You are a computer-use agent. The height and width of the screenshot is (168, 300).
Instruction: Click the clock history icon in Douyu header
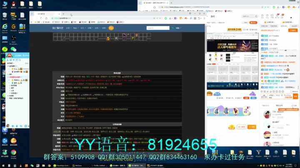click(x=262, y=15)
